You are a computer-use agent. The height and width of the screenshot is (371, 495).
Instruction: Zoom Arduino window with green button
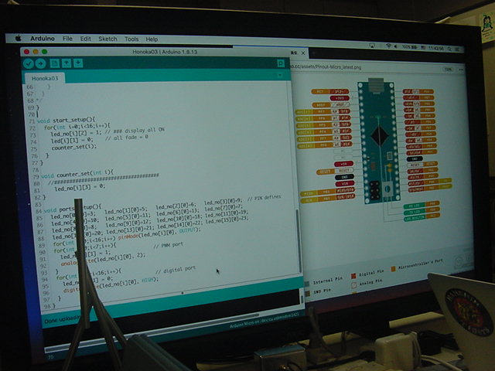tap(44, 52)
